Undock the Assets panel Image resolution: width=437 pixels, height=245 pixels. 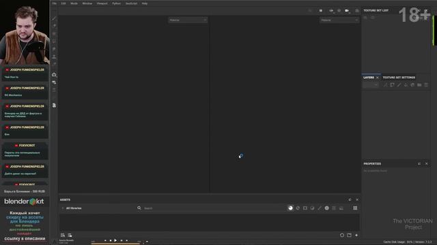(x=350, y=199)
